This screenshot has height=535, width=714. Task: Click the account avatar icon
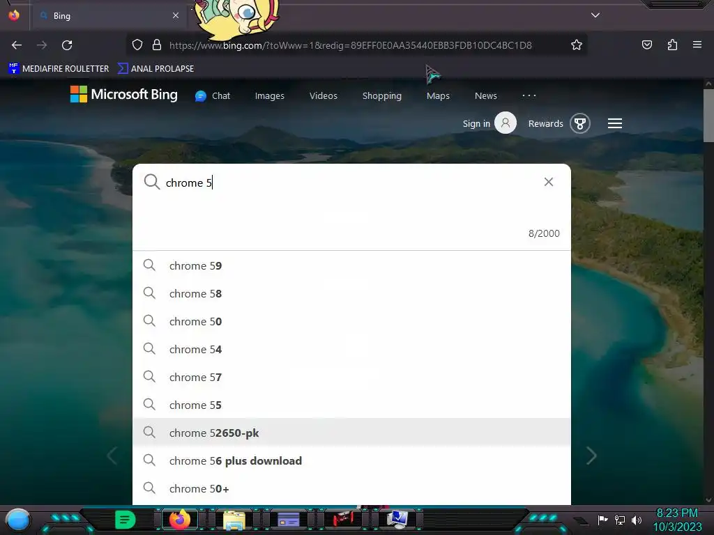pos(506,123)
